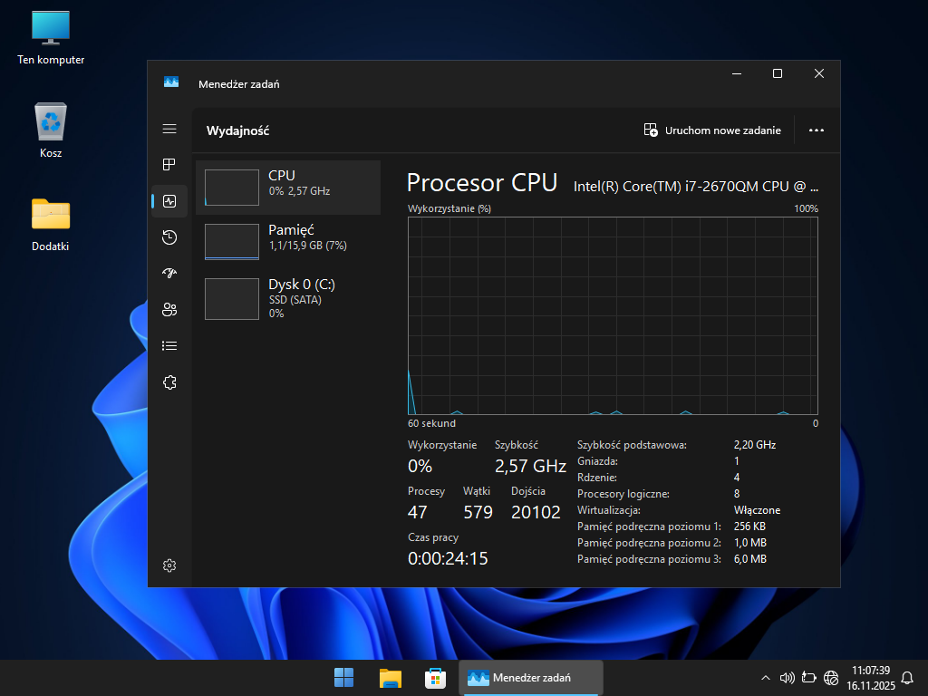
Task: Select the Performance page icon
Action: [169, 201]
